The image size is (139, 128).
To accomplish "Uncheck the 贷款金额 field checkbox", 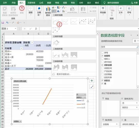I will click(102, 65).
